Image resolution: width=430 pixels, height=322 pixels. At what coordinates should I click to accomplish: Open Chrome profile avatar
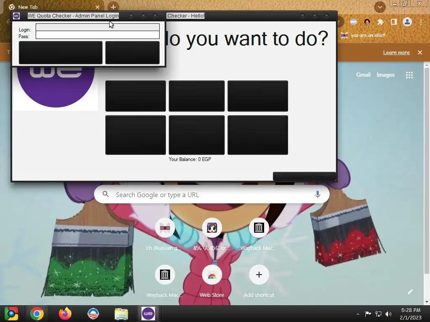(407, 22)
